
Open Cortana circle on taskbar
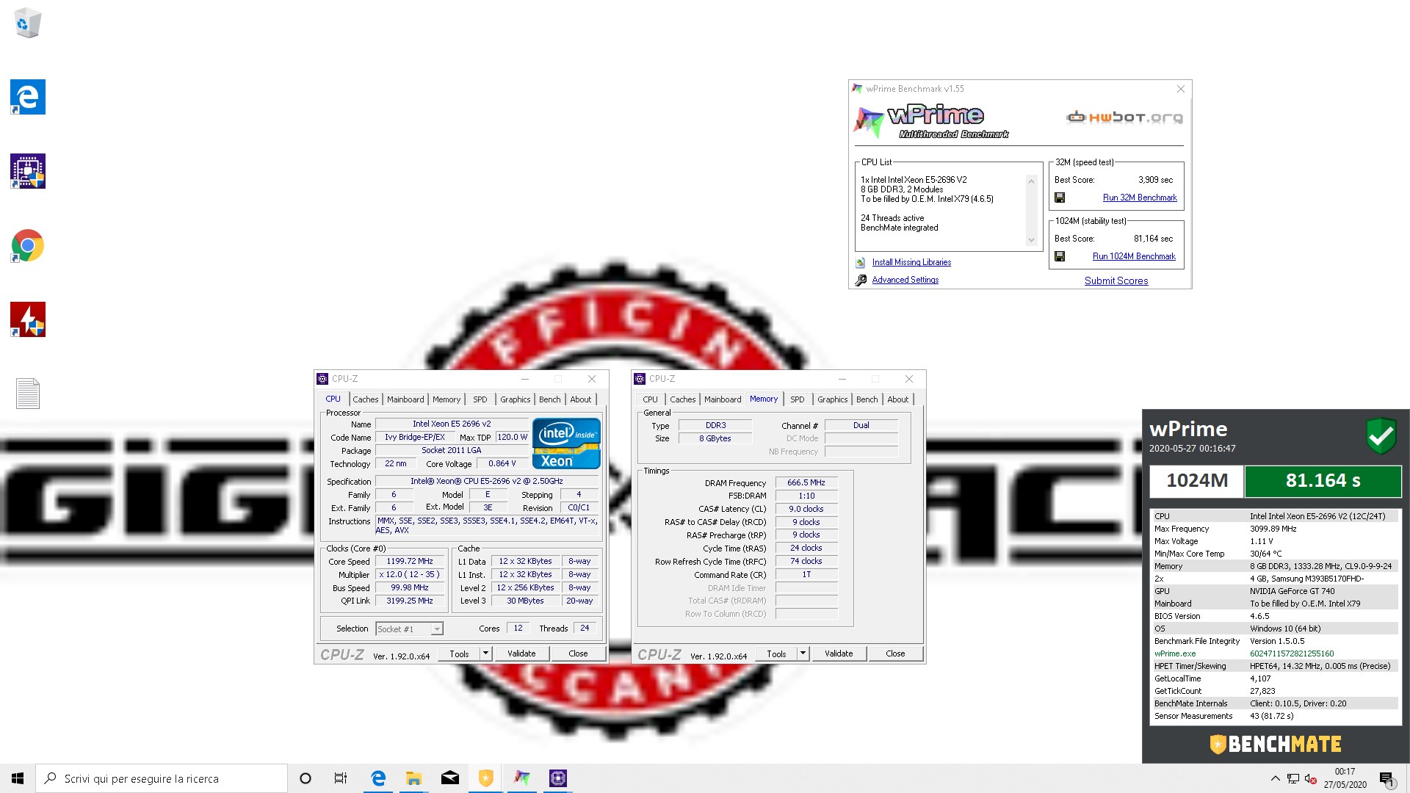pos(305,778)
